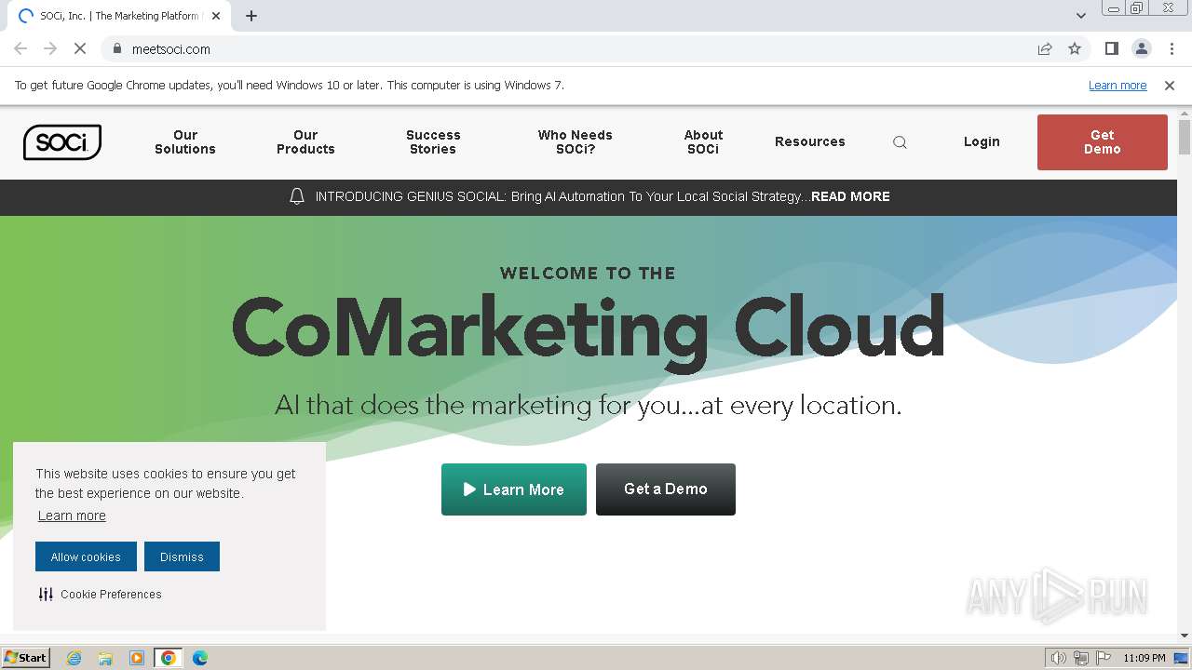Stop page loading with X button

click(x=80, y=49)
